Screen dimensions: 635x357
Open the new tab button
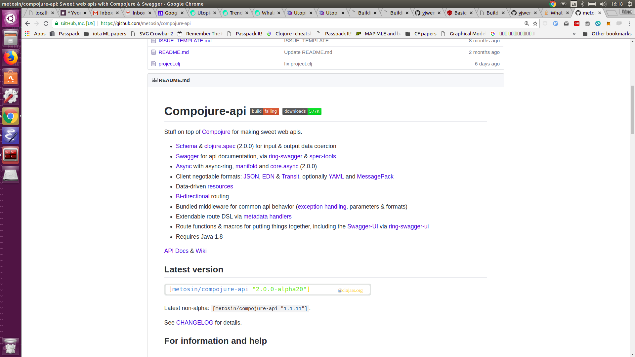(x=612, y=13)
